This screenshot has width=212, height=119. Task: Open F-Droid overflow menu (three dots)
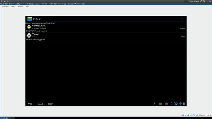183,19
